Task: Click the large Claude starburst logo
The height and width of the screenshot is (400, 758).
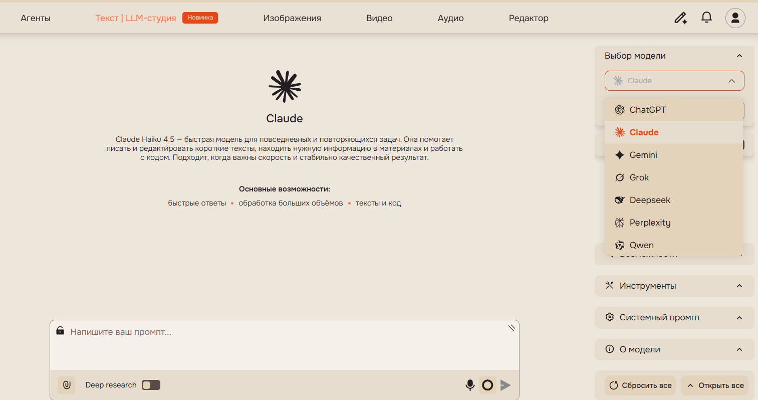Action: pyautogui.click(x=285, y=87)
